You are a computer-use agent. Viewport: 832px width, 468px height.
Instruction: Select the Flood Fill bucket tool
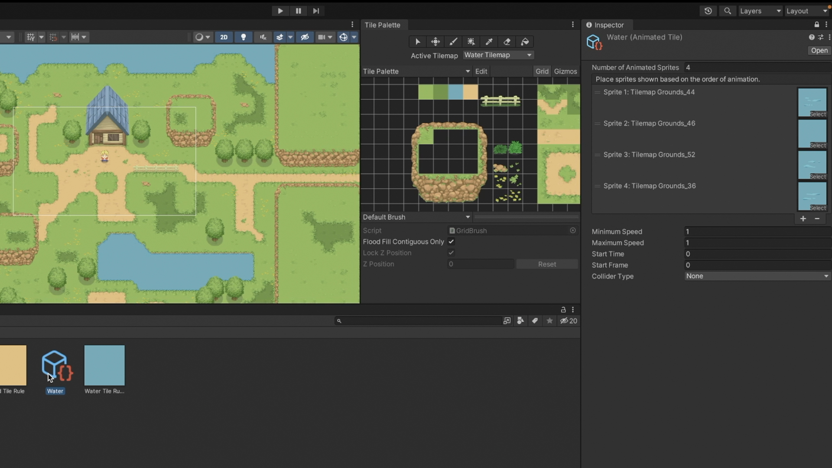525,42
